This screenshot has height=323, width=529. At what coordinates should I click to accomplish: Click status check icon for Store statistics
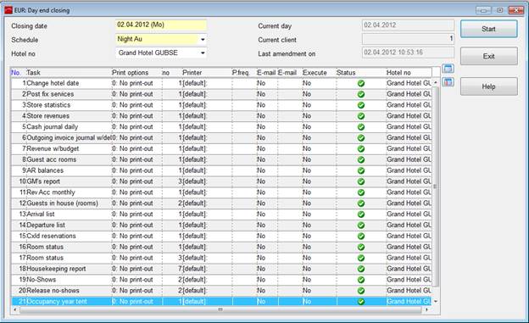tap(361, 105)
